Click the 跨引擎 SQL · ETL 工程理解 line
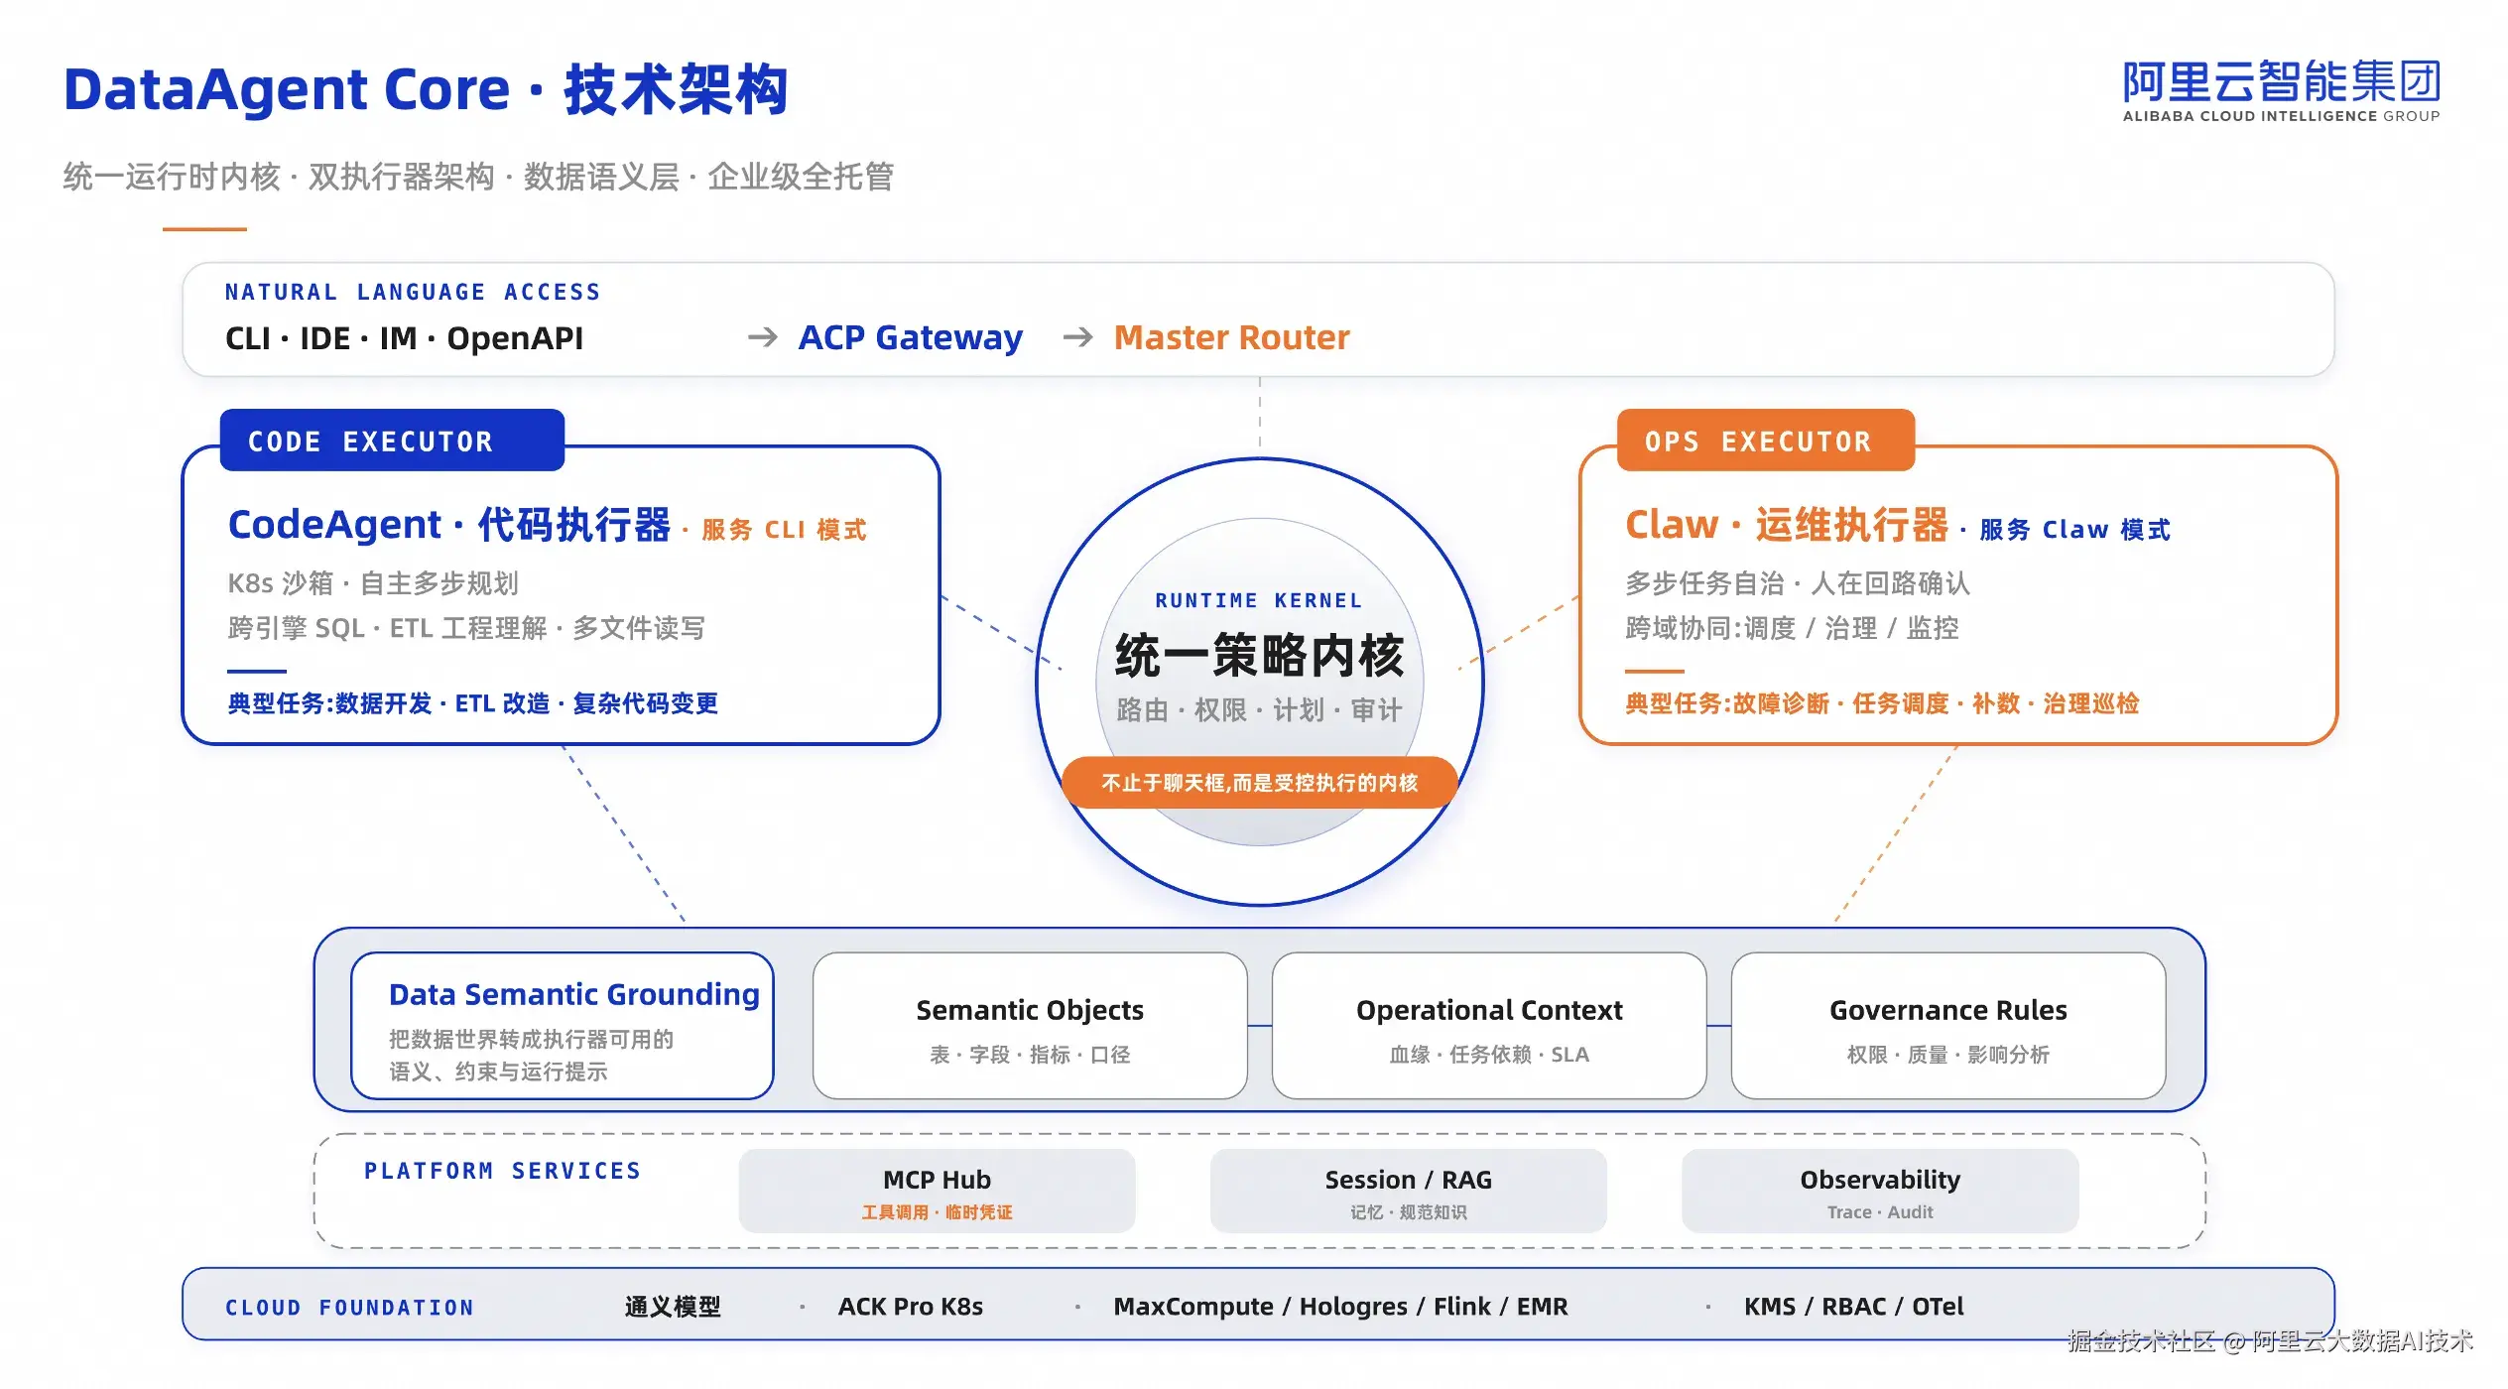The height and width of the screenshot is (1389, 2508). [466, 628]
